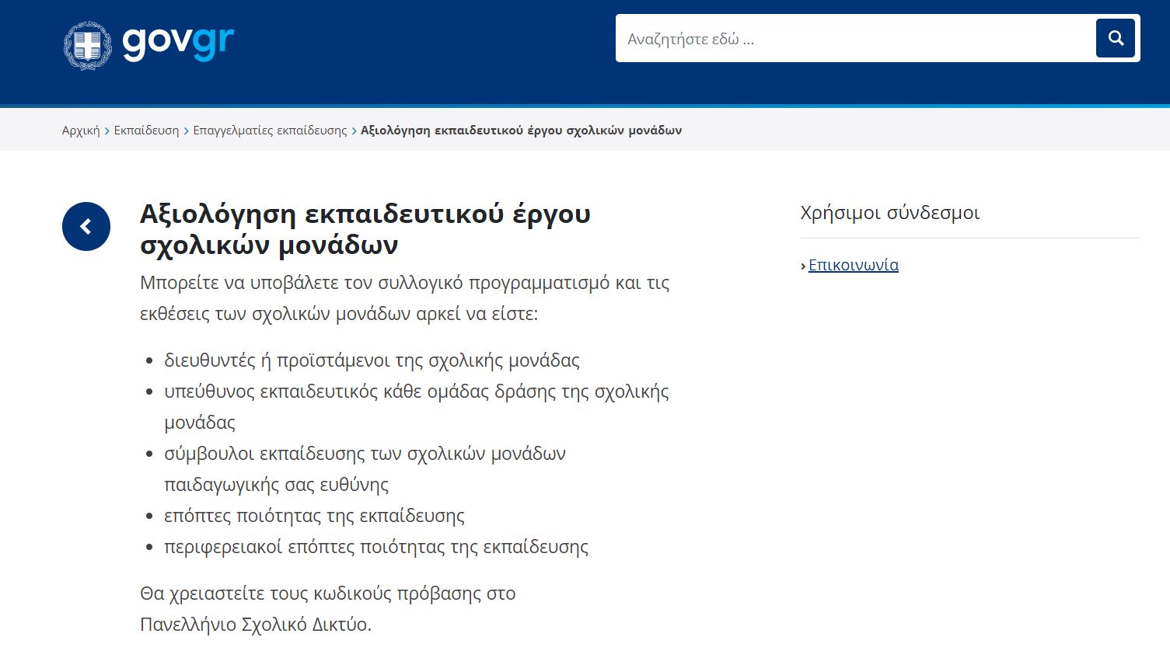Open the Εκπαίδευση breadcrumb link
Viewport: 1170px width, 651px height.
(146, 131)
